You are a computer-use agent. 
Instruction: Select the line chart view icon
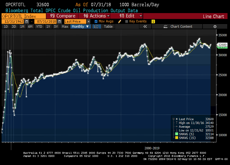pyautogui.click(x=97, y=26)
